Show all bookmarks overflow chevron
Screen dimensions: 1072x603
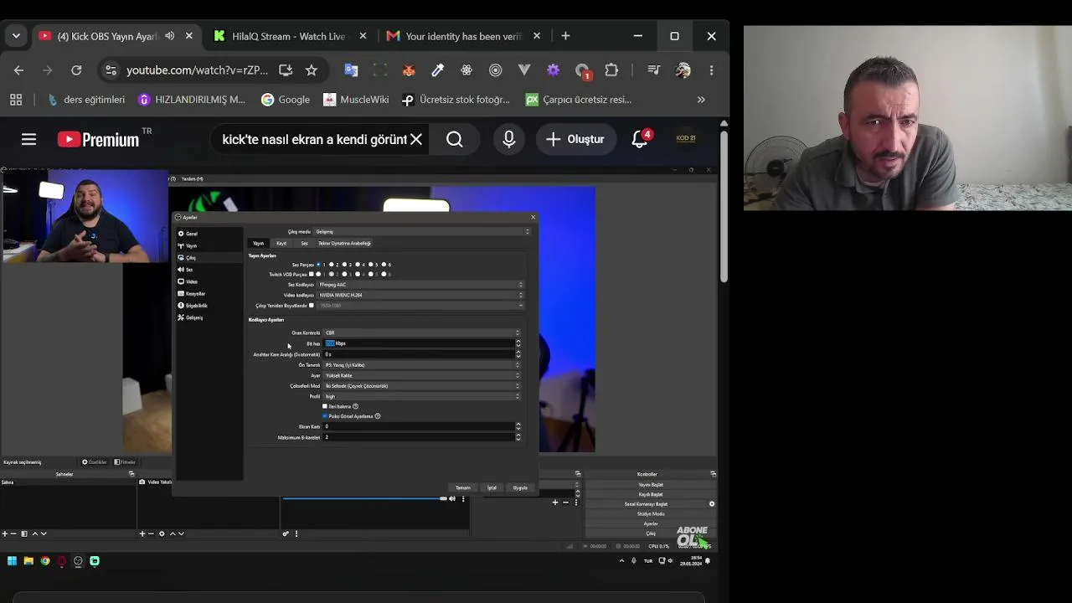click(701, 100)
